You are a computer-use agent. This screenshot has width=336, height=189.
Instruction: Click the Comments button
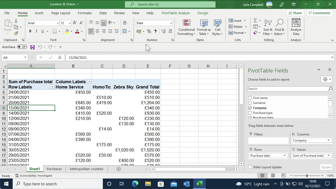point(319,13)
